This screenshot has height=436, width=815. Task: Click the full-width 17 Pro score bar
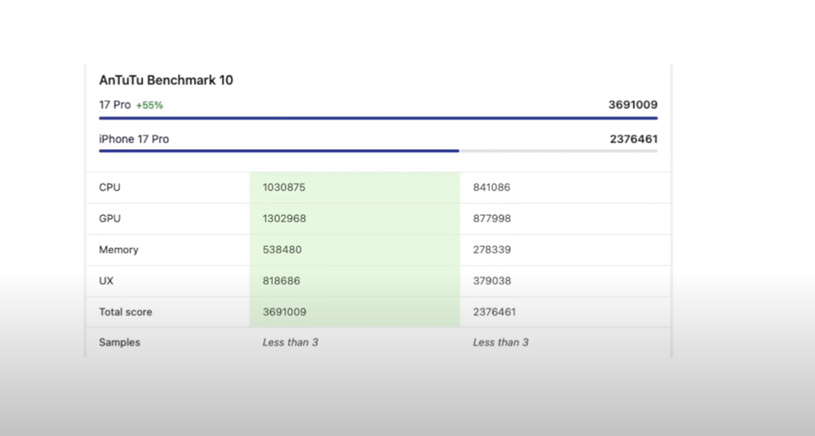tap(377, 118)
